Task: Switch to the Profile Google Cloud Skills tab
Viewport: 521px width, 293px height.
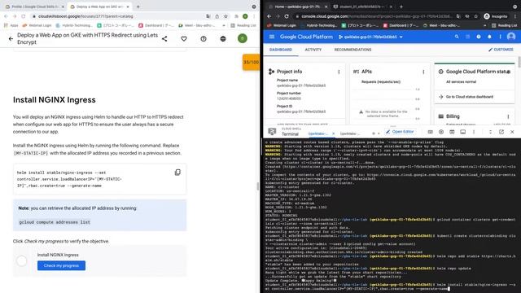Action: click(34, 7)
